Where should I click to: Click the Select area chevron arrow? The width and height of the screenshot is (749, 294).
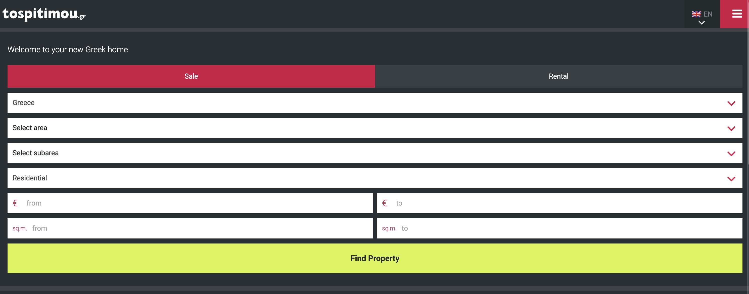pyautogui.click(x=731, y=128)
